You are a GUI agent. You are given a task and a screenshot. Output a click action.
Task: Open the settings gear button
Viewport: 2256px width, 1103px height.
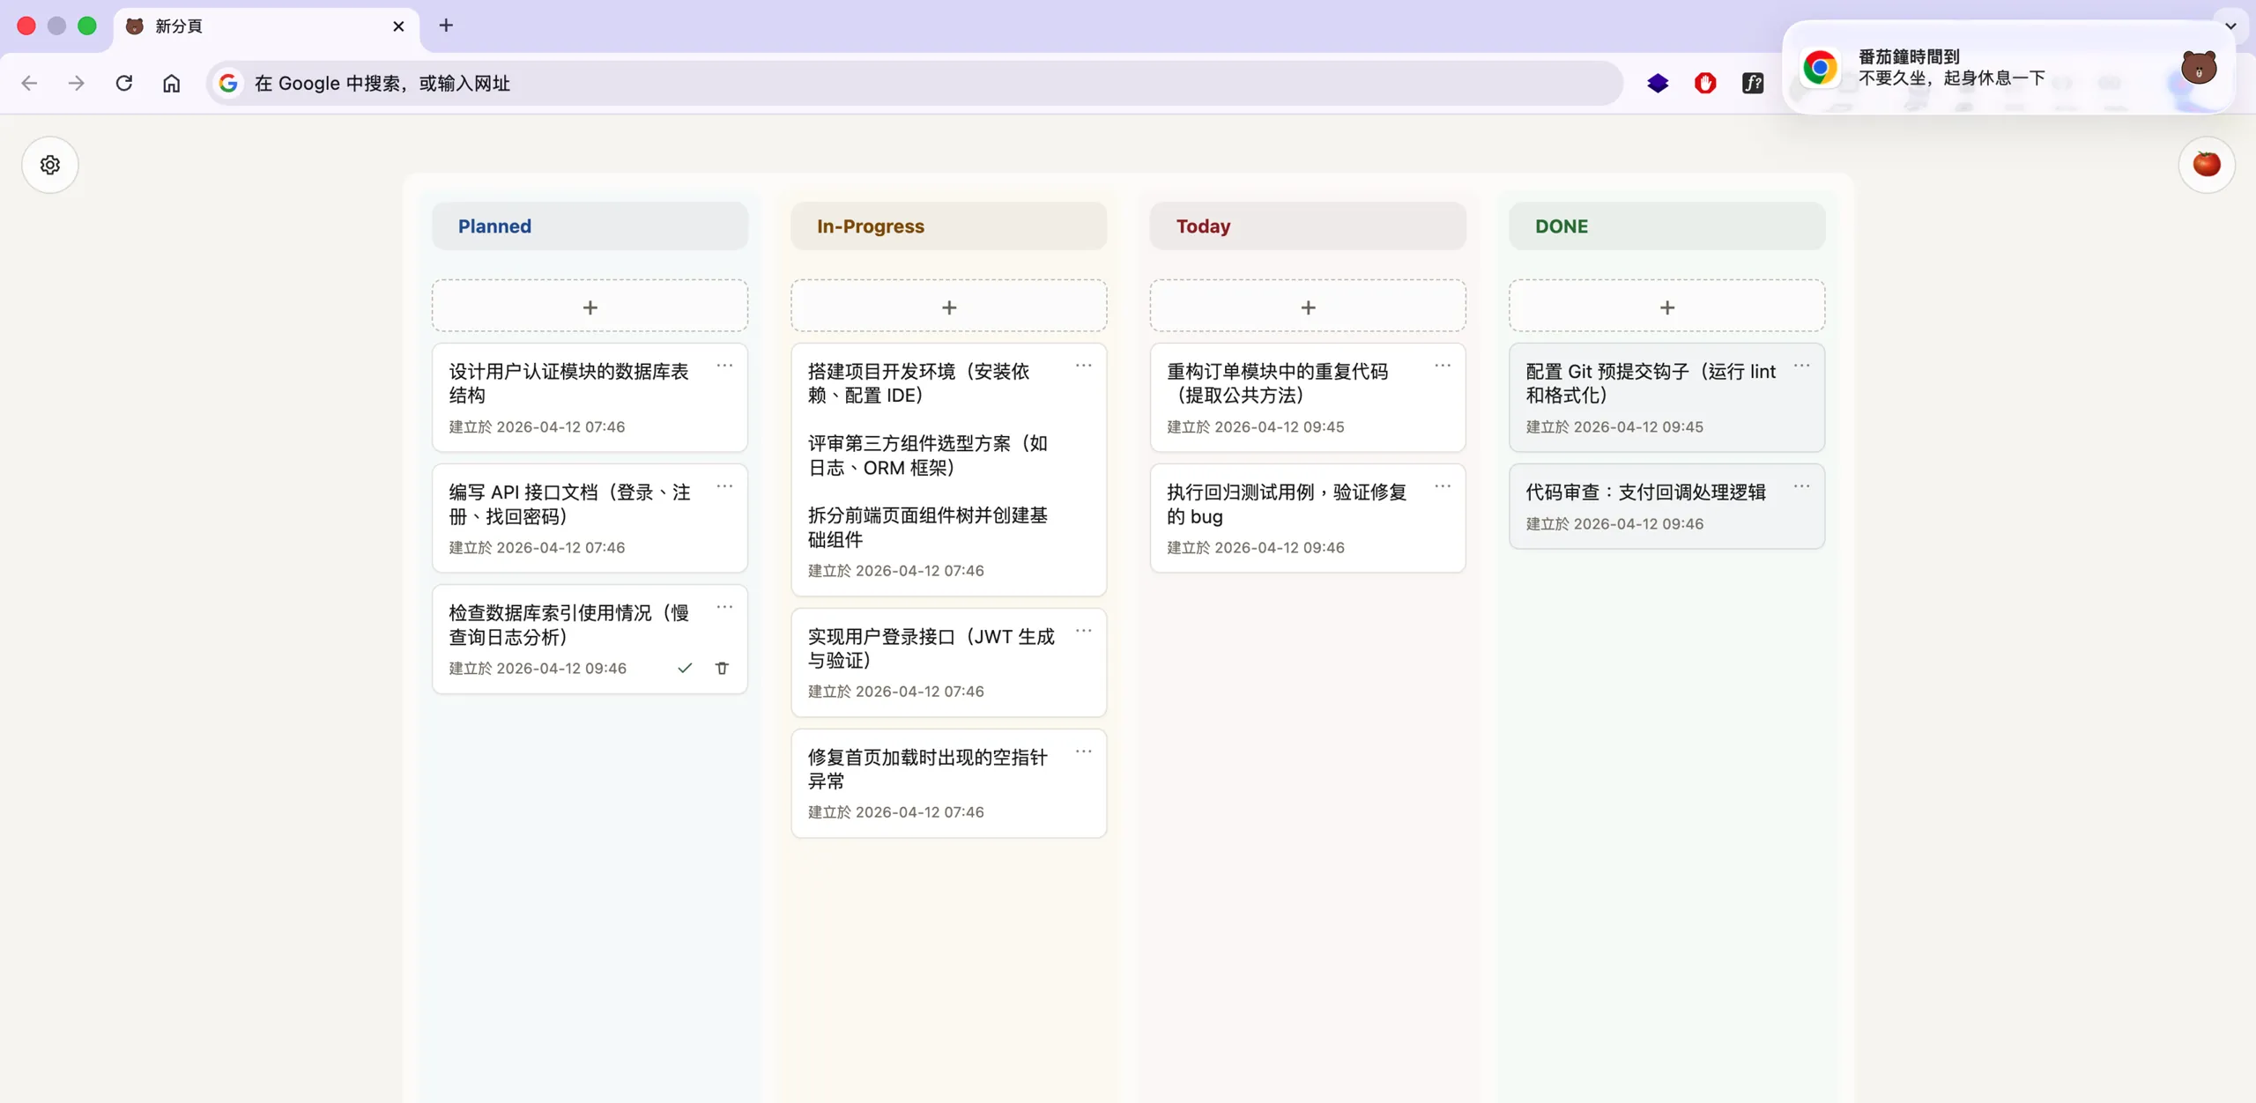[x=50, y=165]
